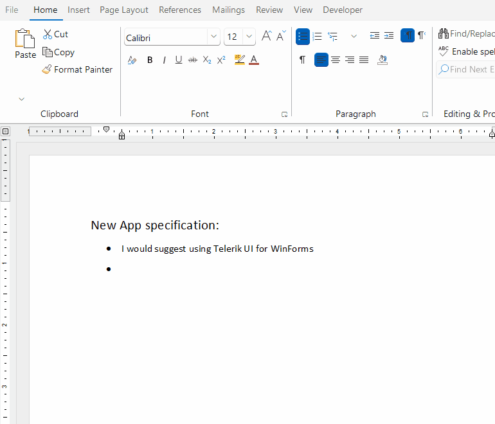Image resolution: width=495 pixels, height=424 pixels.
Task: Click the Find/Replace binoculars button
Action: tap(467, 33)
